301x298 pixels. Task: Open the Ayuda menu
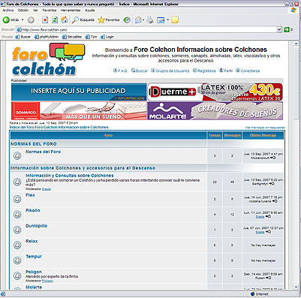click(89, 11)
